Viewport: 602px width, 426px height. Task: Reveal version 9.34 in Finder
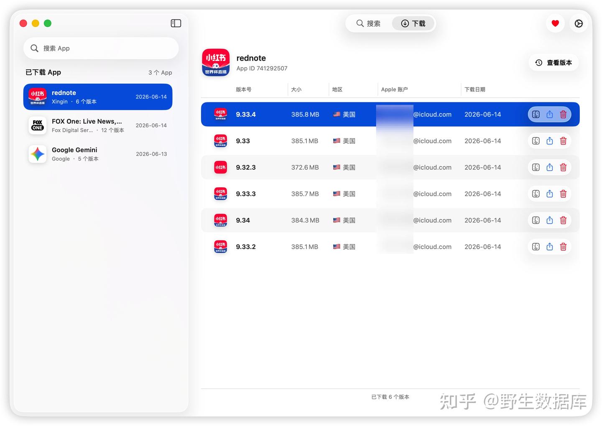[x=536, y=220]
